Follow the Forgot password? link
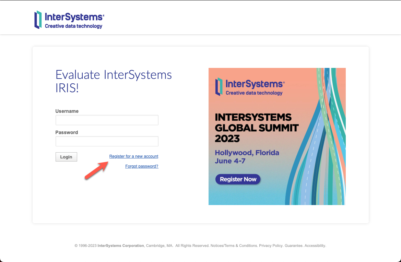The width and height of the screenshot is (401, 262). 142,166
